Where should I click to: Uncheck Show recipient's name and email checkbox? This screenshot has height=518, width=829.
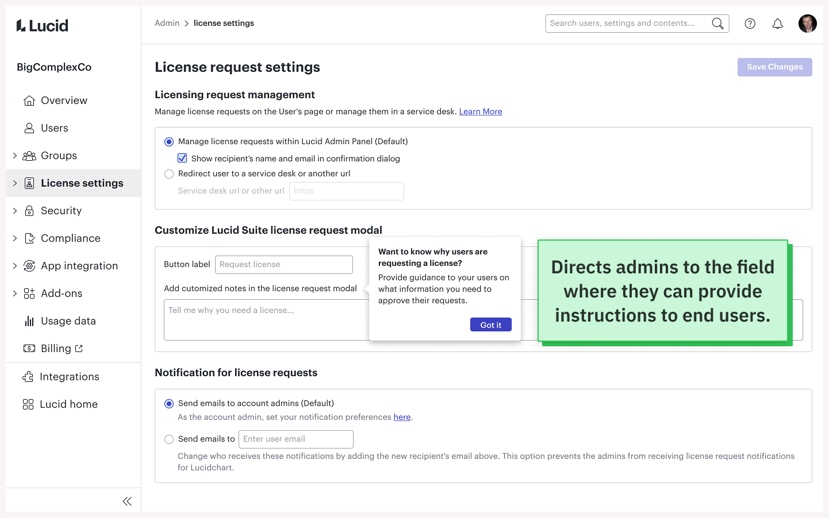tap(182, 158)
